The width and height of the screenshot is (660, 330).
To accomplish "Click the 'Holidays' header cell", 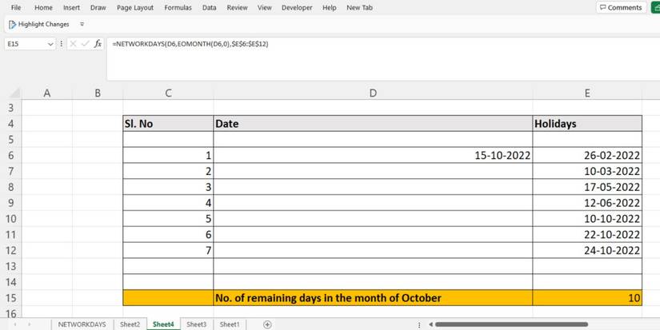I will coord(587,124).
